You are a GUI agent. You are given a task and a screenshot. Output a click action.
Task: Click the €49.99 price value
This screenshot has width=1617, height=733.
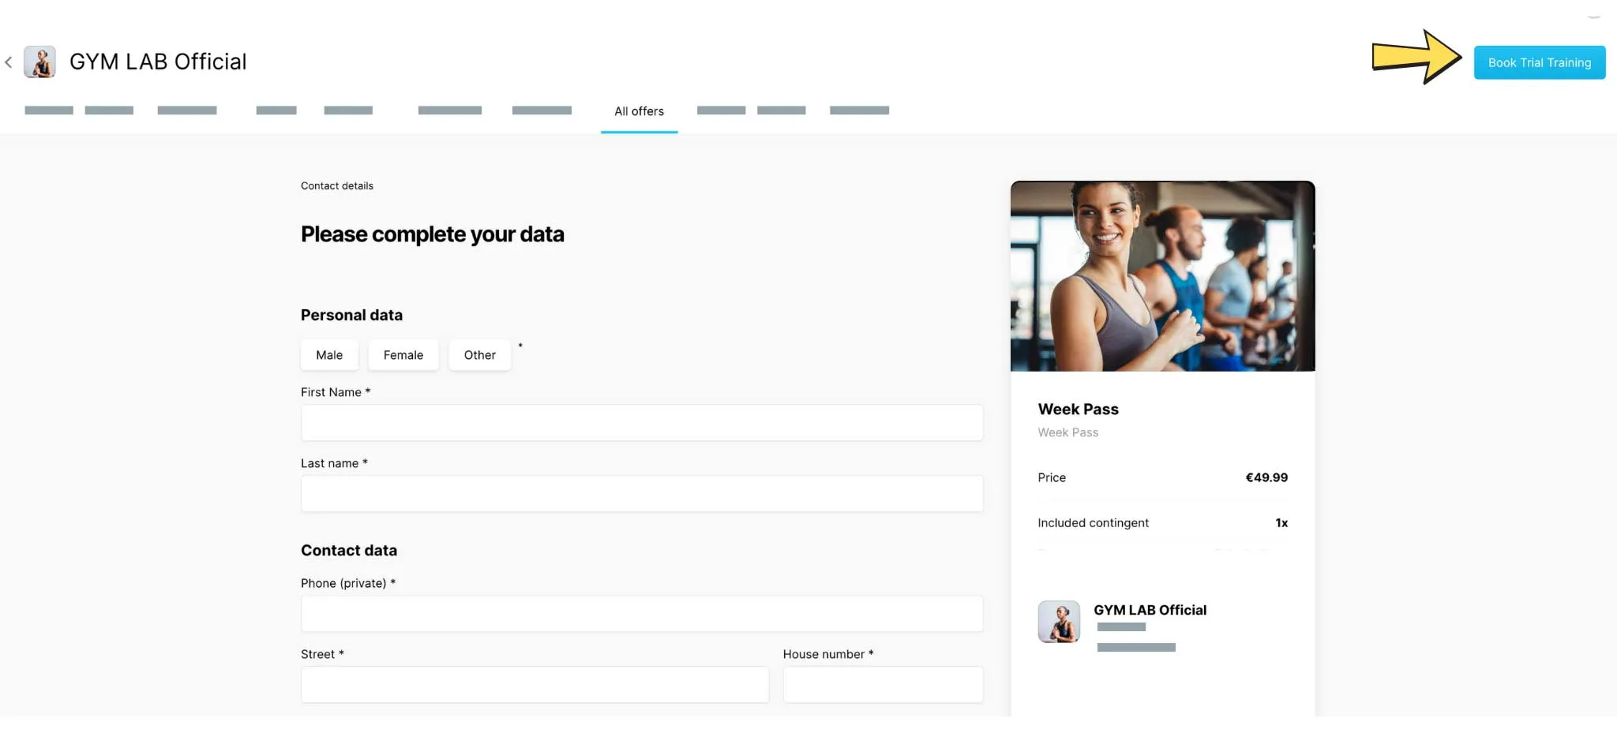(1266, 477)
